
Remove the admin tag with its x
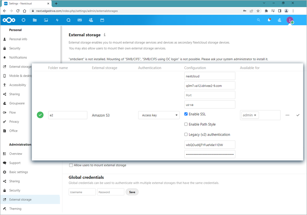255,115
